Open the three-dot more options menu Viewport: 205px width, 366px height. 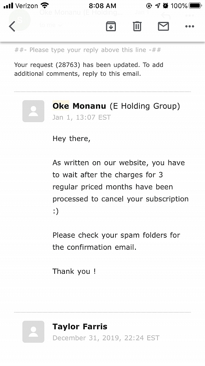(190, 26)
